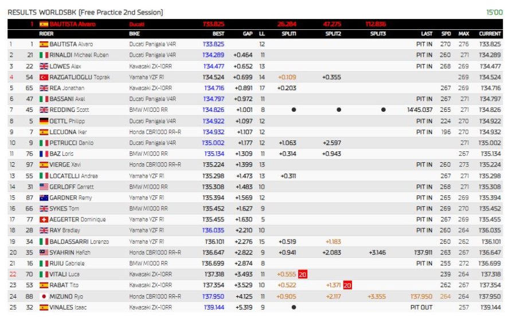The width and height of the screenshot is (516, 317).
Task: Click the GAP column header
Action: (x=248, y=34)
